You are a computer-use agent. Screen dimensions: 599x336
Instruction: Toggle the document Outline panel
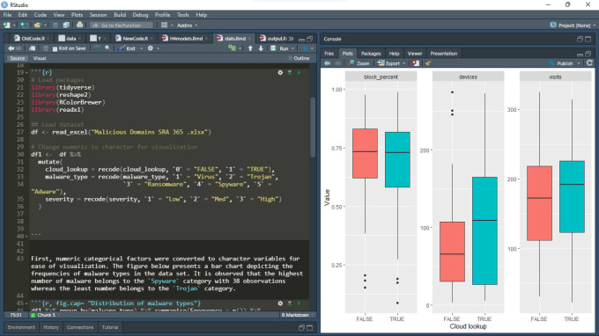[x=299, y=58]
